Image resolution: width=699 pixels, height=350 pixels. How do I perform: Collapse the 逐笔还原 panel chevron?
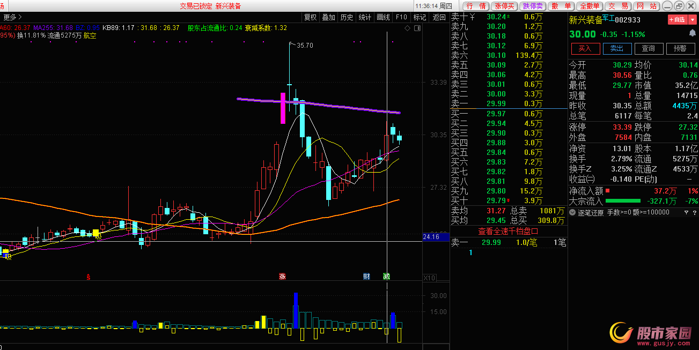573,212
